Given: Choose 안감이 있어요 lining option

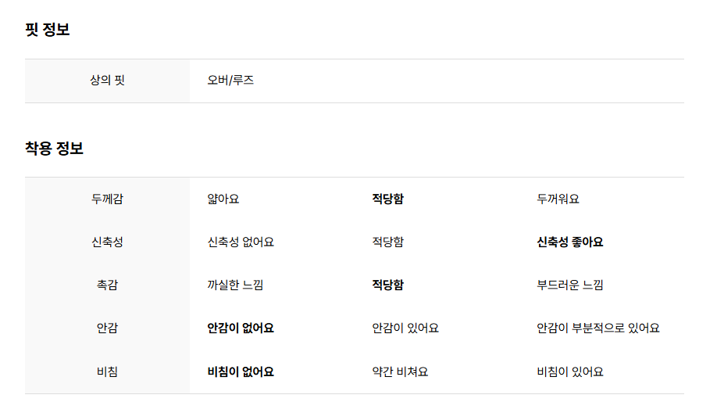Looking at the screenshot, I should pyautogui.click(x=405, y=328).
